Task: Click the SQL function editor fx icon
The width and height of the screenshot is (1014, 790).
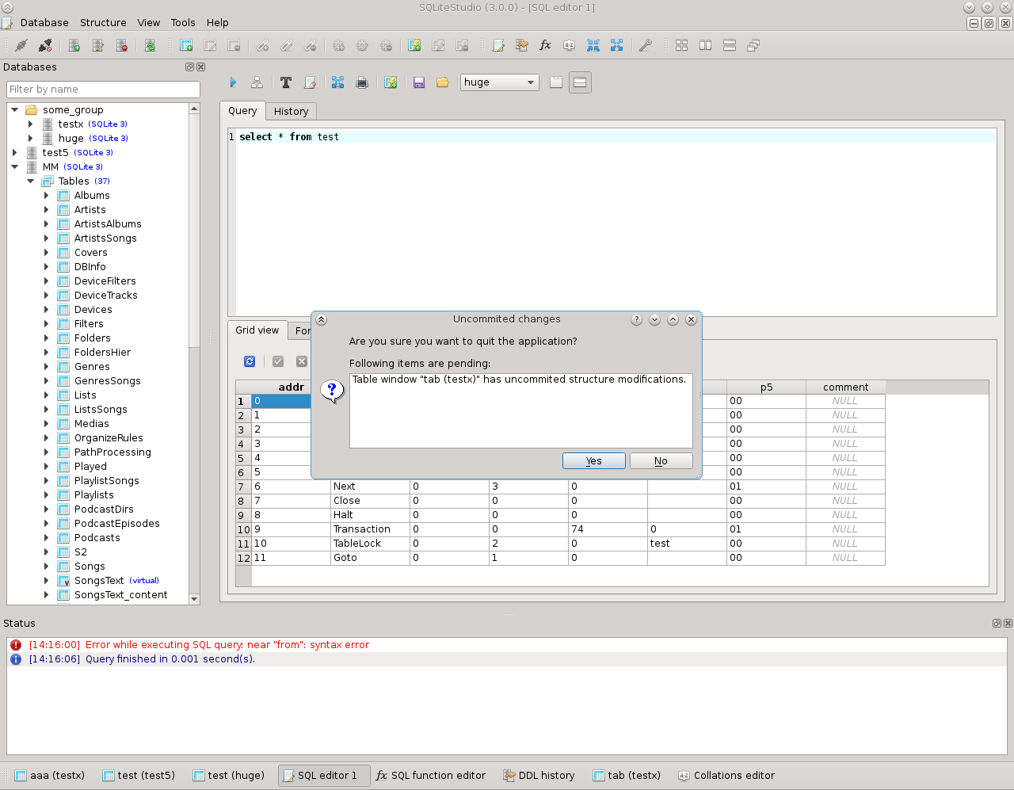Action: (545, 45)
